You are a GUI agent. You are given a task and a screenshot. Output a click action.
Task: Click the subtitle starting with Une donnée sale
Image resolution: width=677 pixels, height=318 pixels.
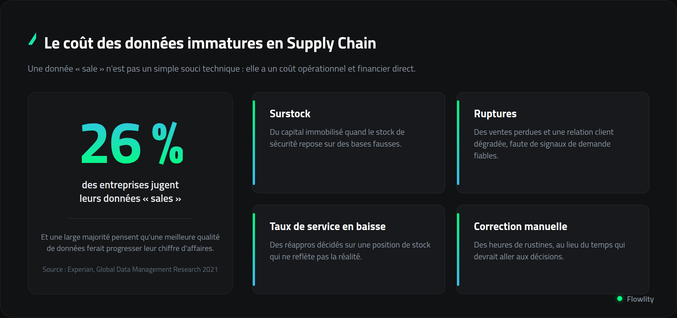(221, 69)
